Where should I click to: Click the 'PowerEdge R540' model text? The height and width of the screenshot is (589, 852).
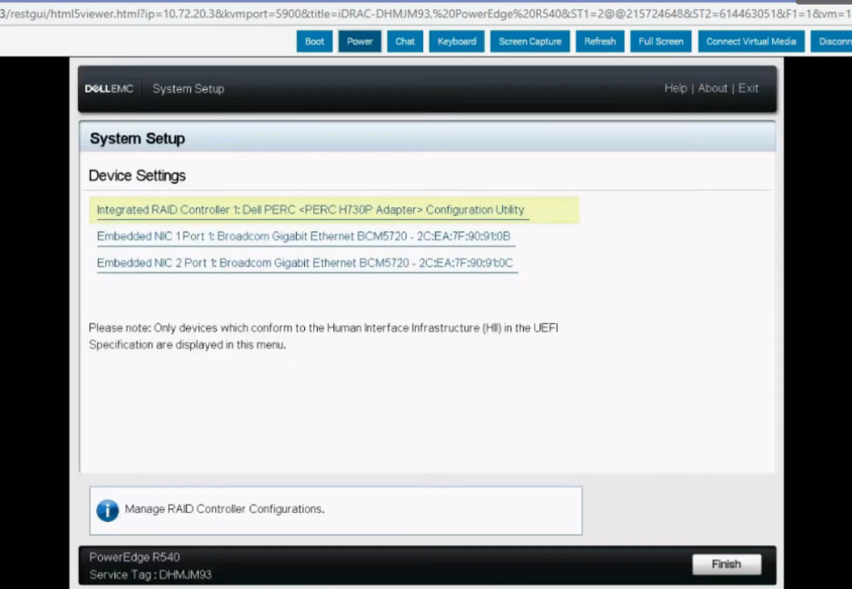click(134, 557)
